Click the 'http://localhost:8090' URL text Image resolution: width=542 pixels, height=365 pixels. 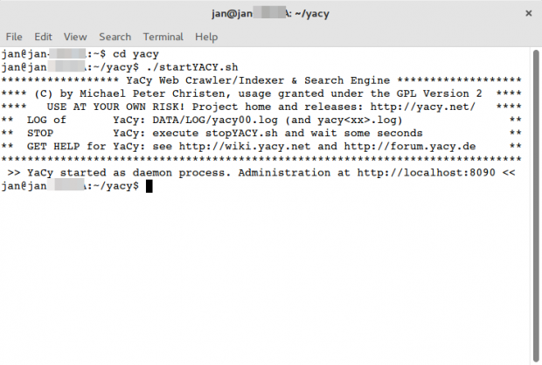(x=427, y=172)
